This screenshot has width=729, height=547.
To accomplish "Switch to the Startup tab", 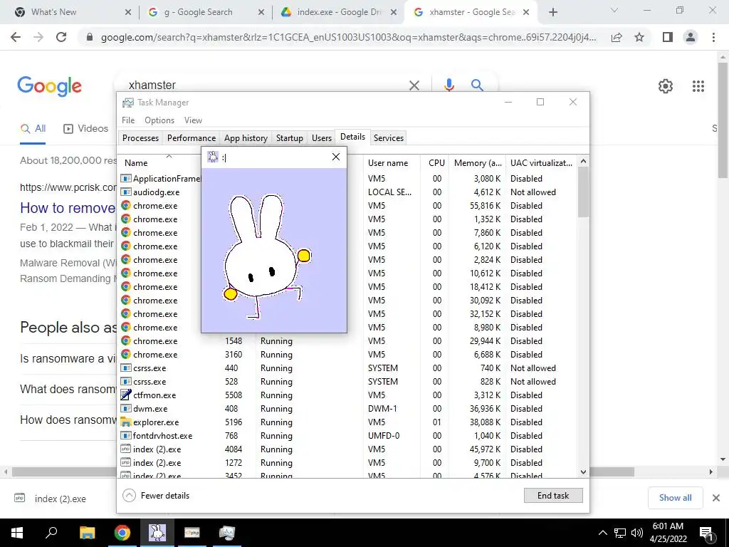I will click(x=290, y=137).
